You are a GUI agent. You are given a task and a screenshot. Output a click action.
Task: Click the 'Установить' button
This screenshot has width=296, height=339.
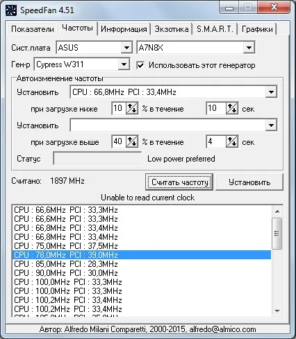(x=249, y=182)
